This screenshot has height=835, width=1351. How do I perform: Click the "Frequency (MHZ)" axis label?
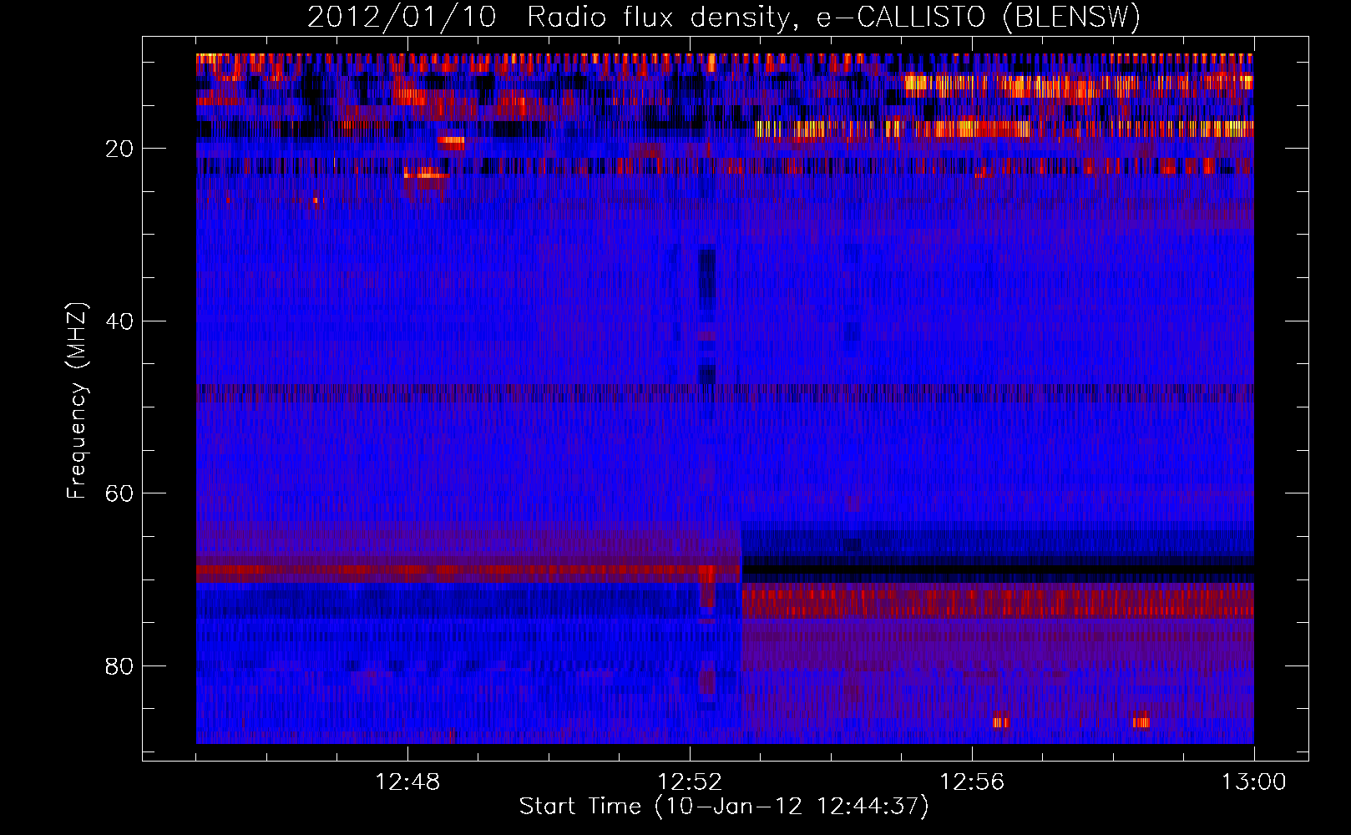tap(77, 401)
